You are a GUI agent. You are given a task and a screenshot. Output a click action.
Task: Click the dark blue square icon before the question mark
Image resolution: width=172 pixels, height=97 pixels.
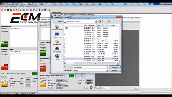[x=45, y=10]
